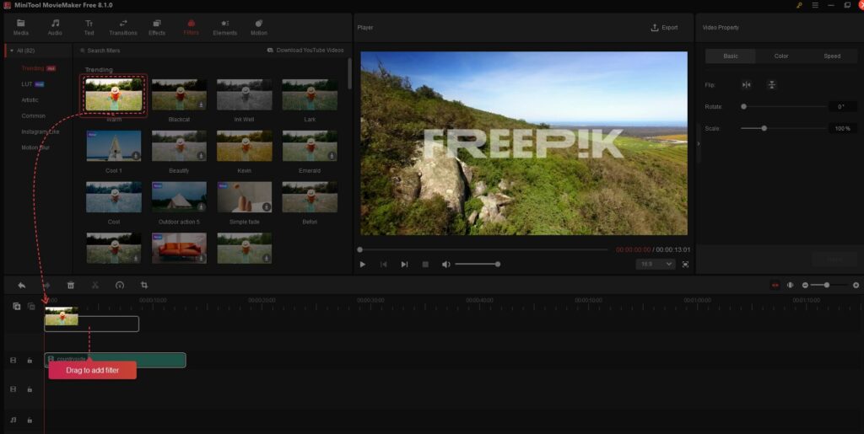Open the hamburger main menu
The image size is (864, 434).
[x=815, y=6]
